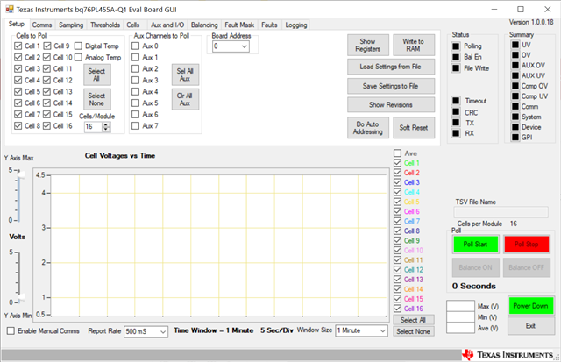The image size is (561, 362).
Task: Open the Balancing tab
Action: pos(204,25)
